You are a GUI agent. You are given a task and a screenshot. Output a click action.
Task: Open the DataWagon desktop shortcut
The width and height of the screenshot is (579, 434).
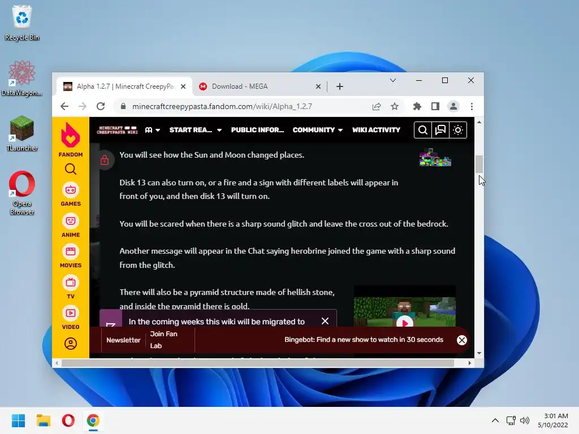point(22,78)
